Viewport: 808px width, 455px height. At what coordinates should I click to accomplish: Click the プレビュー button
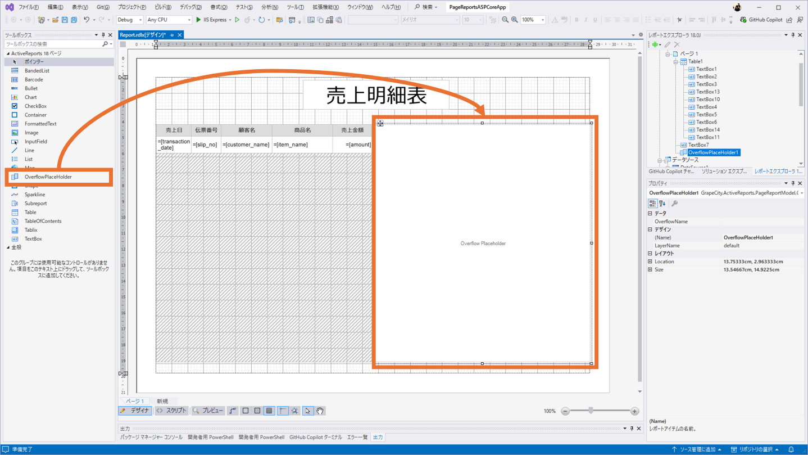(208, 411)
